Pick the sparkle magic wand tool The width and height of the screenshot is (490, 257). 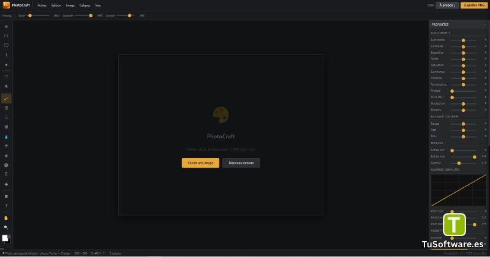(6, 65)
